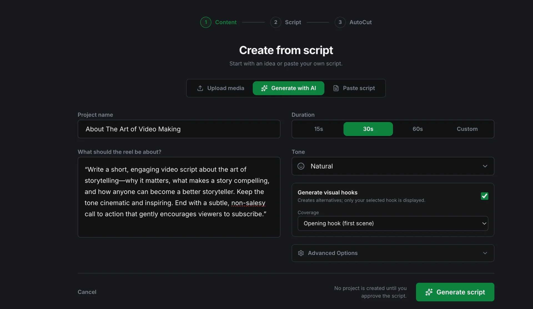This screenshot has height=309, width=533.
Task: Click 'Creates alternatives' description text
Action: point(361,200)
